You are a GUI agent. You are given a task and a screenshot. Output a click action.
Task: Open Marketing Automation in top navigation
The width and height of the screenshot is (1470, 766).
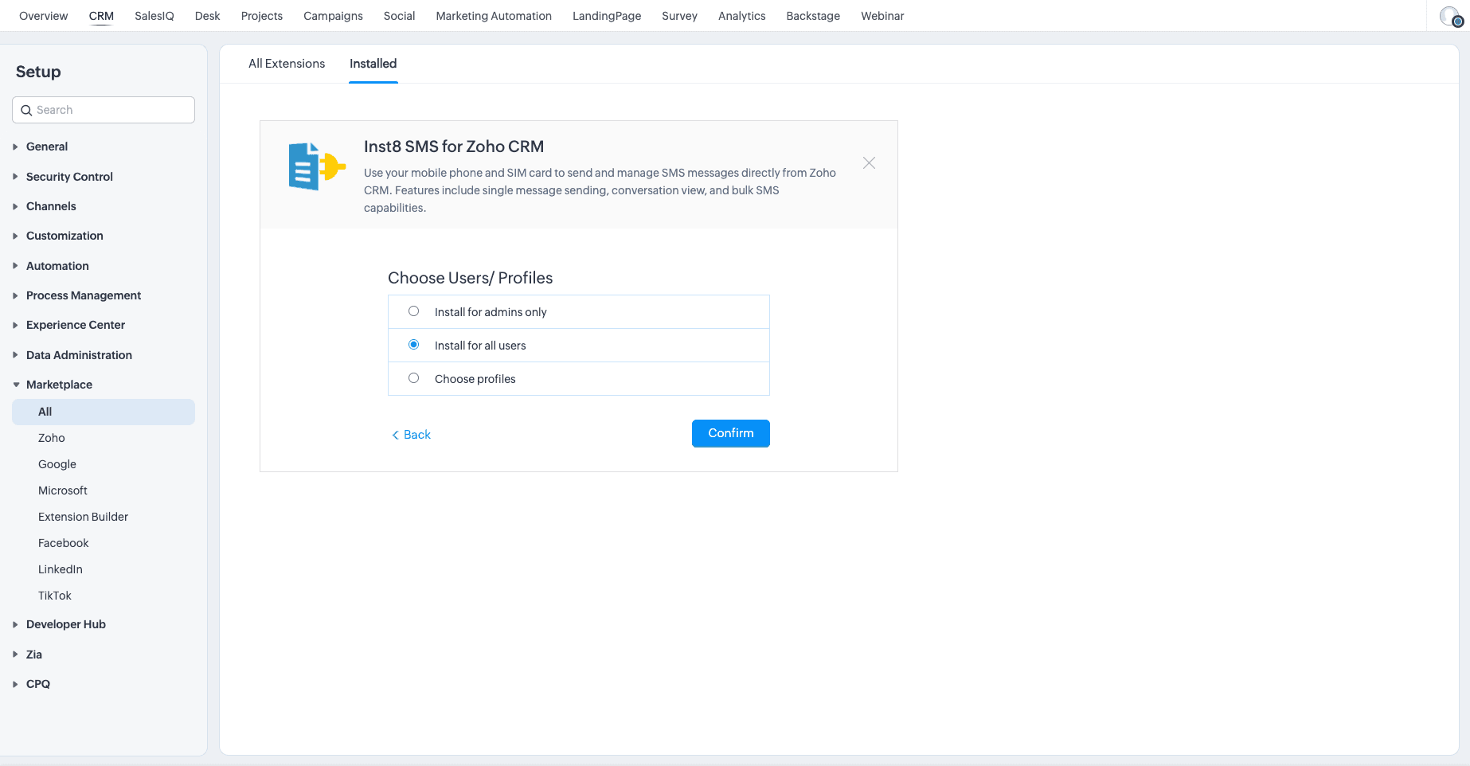[x=494, y=16]
